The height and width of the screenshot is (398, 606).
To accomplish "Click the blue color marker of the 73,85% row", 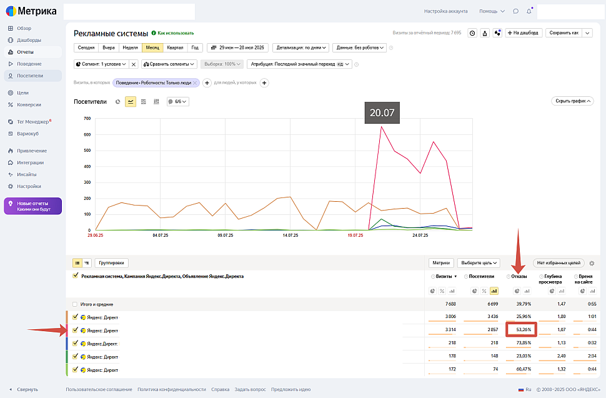I will 67,344.
